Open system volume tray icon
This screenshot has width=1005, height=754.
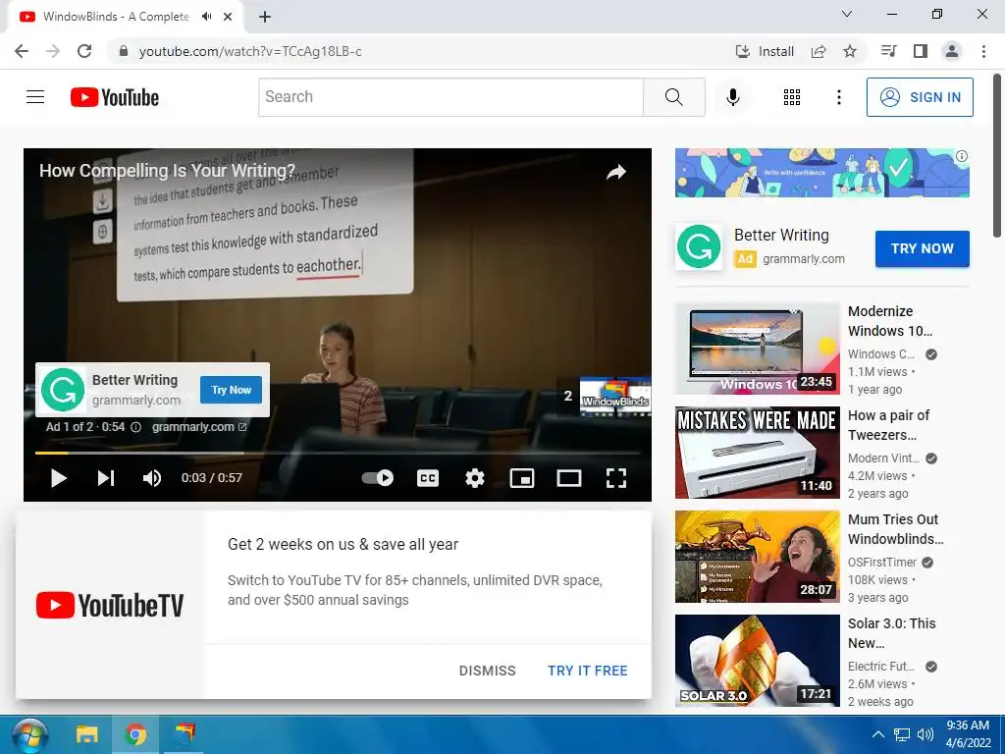coord(925,734)
